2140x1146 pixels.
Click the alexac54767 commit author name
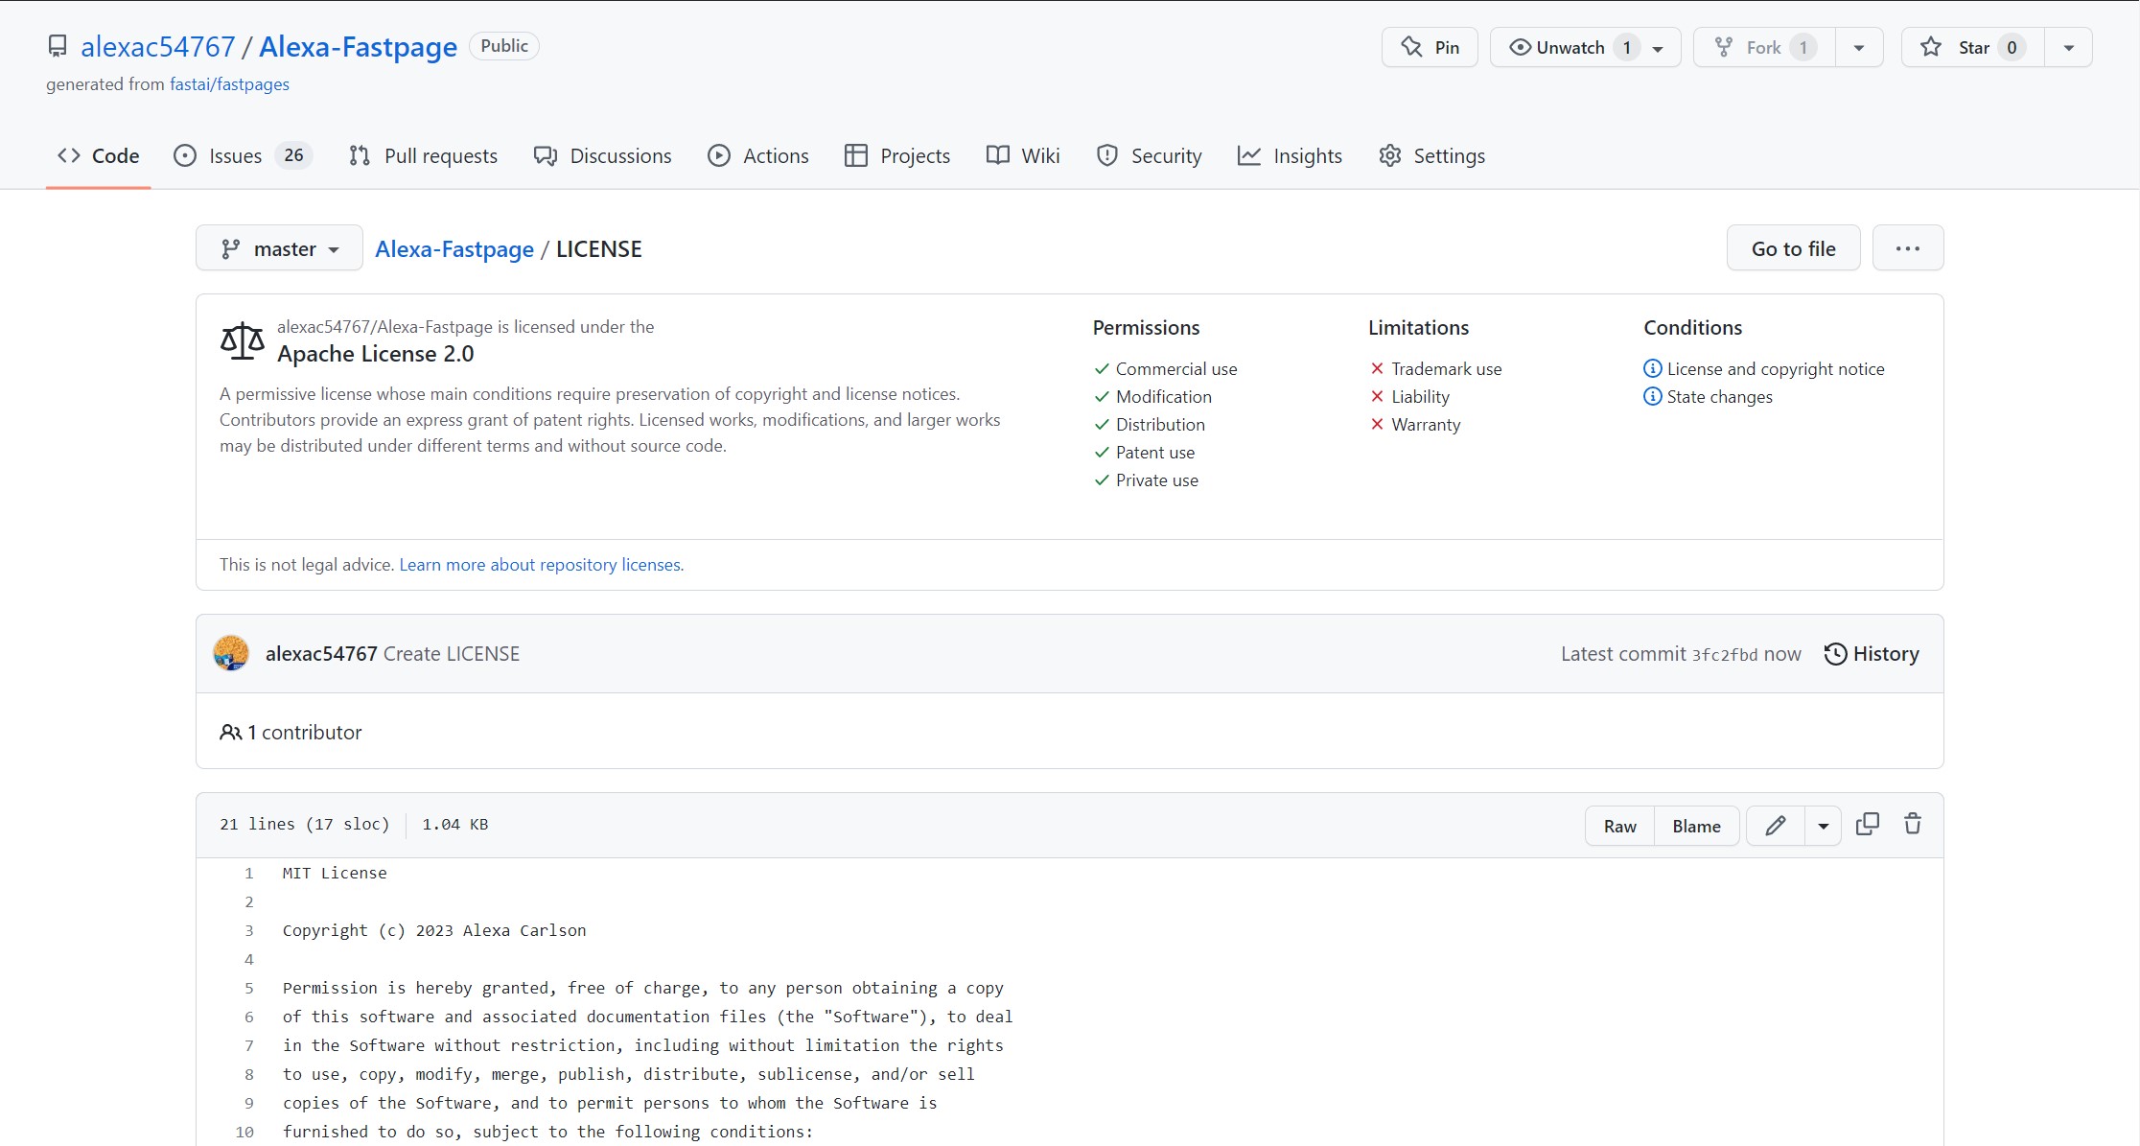click(x=321, y=654)
